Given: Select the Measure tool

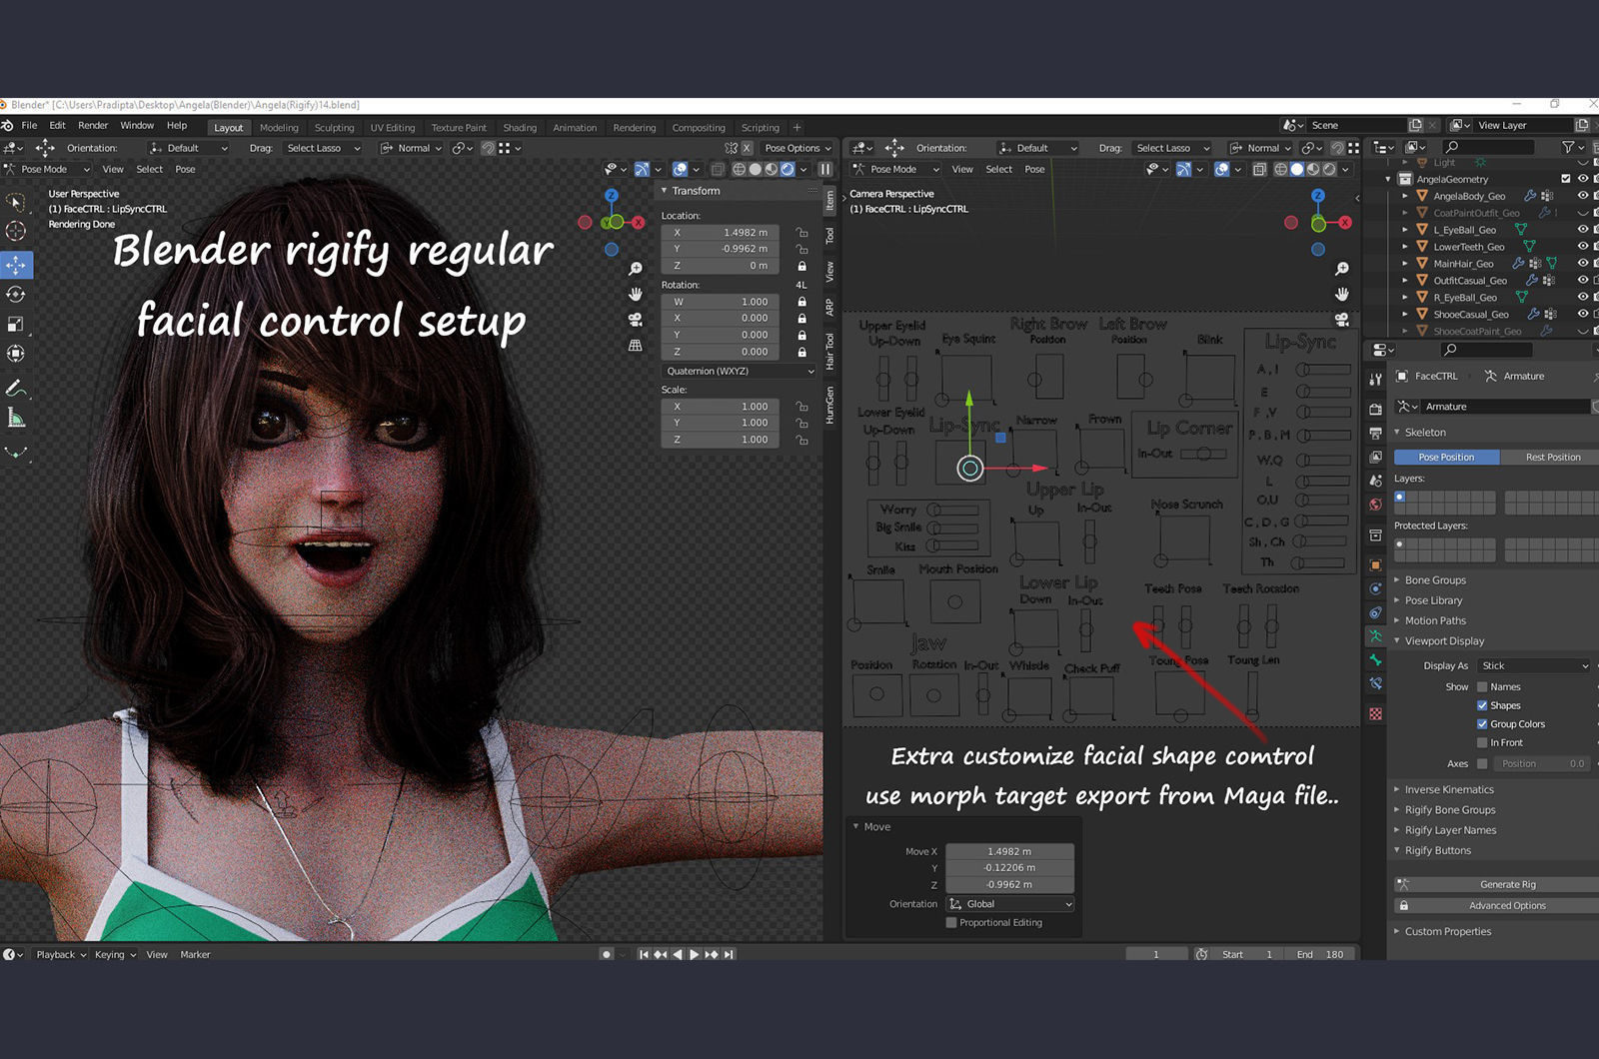Looking at the screenshot, I should click(16, 418).
